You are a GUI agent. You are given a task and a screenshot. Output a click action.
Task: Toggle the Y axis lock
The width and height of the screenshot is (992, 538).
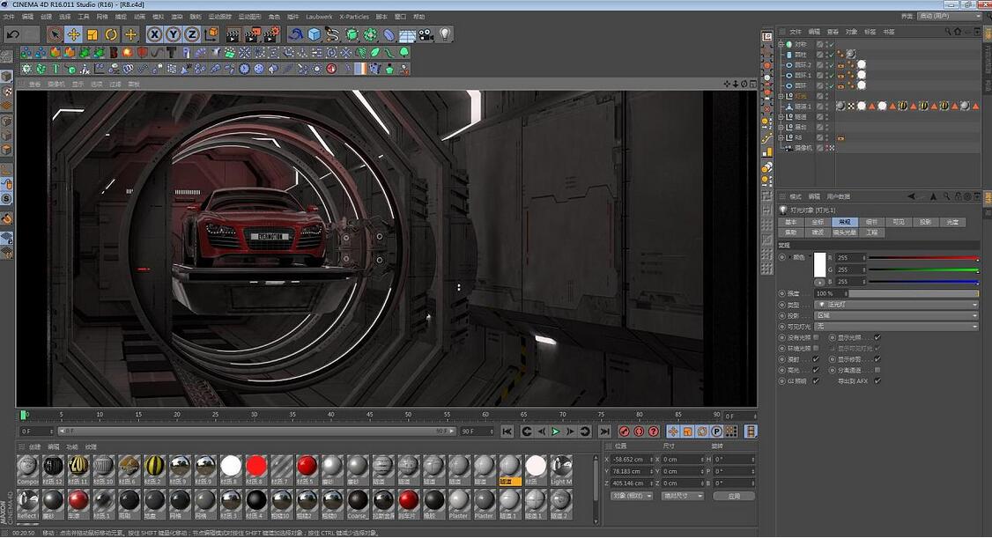[x=174, y=34]
